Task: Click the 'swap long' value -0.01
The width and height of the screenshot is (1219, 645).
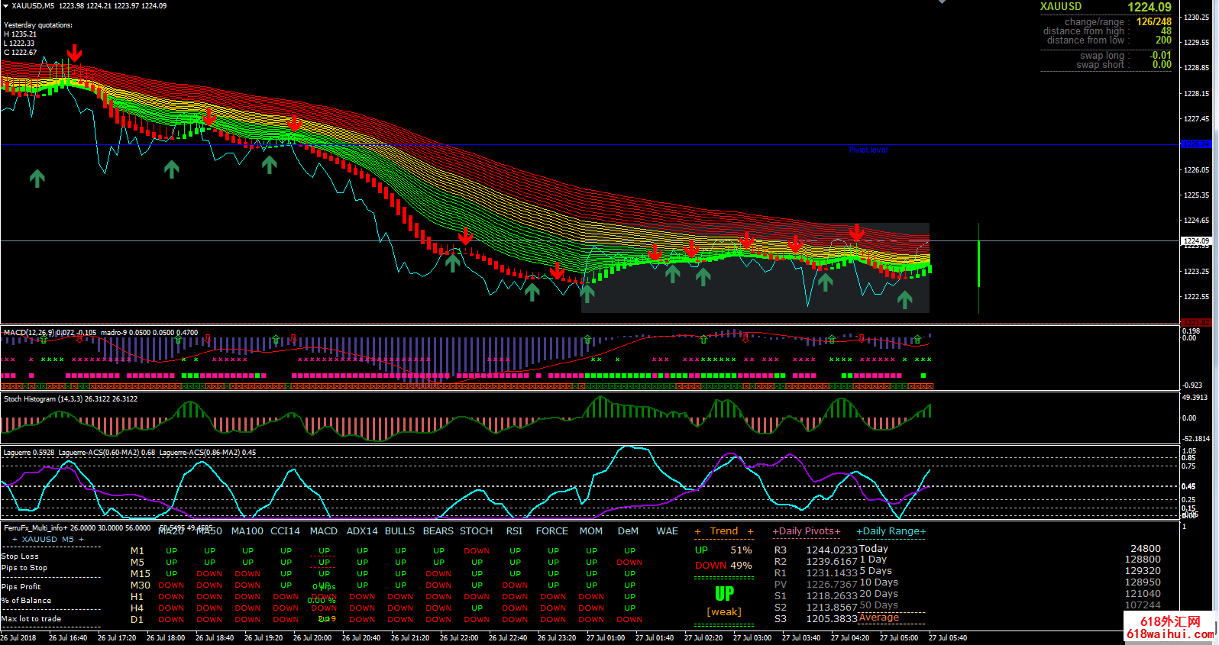Action: tap(1161, 55)
